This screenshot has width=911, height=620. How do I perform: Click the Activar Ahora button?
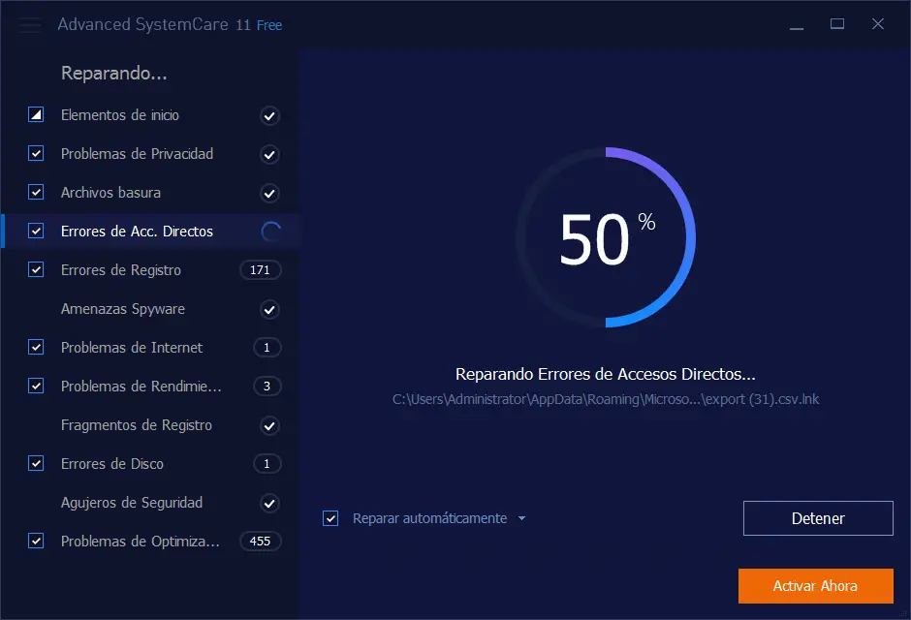pos(816,586)
